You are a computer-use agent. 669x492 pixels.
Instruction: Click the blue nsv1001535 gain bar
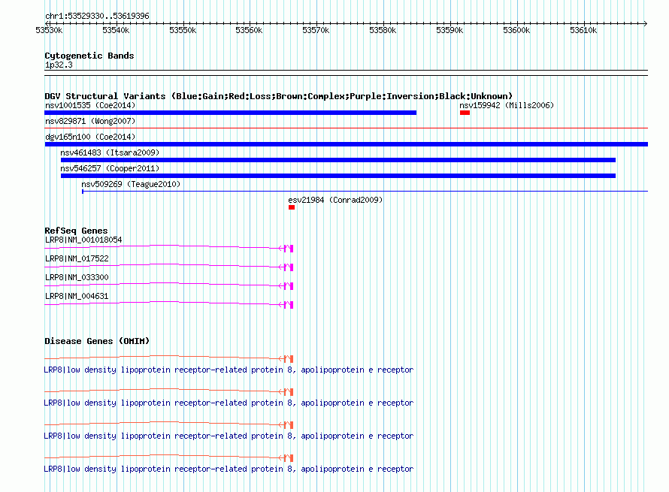[231, 113]
